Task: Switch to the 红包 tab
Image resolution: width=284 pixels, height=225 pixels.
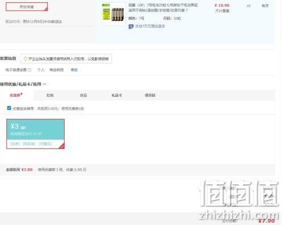Action: [x=50, y=95]
